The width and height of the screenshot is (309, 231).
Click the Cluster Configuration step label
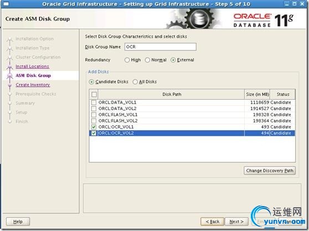tap(38, 57)
